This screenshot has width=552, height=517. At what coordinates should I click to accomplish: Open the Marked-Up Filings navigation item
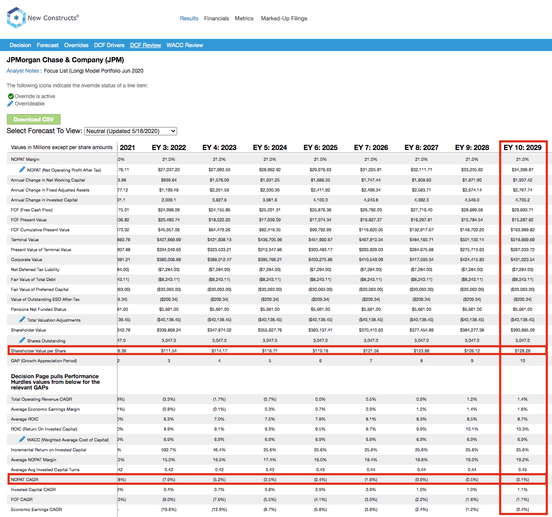coord(284,19)
